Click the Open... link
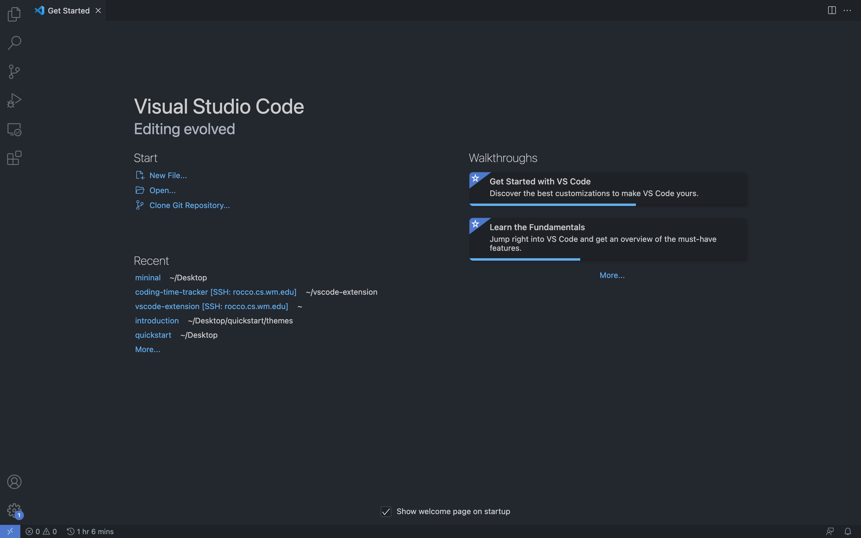This screenshot has width=861, height=538. 162,190
